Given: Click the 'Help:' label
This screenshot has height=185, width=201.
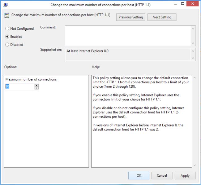Looking at the screenshot, I should click(x=96, y=67).
